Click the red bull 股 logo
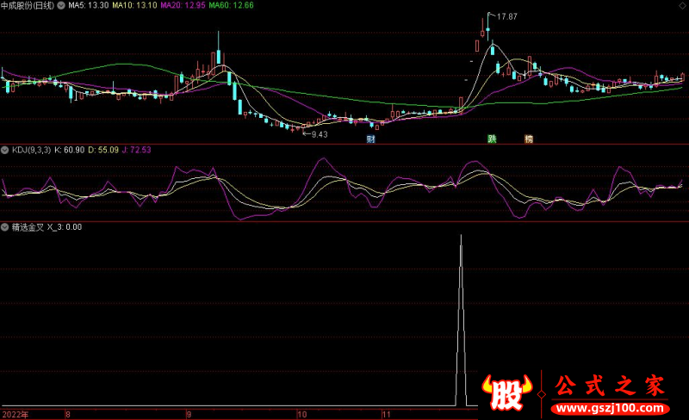The image size is (689, 420). (x=507, y=393)
